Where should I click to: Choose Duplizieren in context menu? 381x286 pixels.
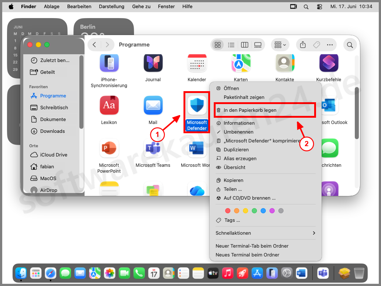pyautogui.click(x=265, y=150)
